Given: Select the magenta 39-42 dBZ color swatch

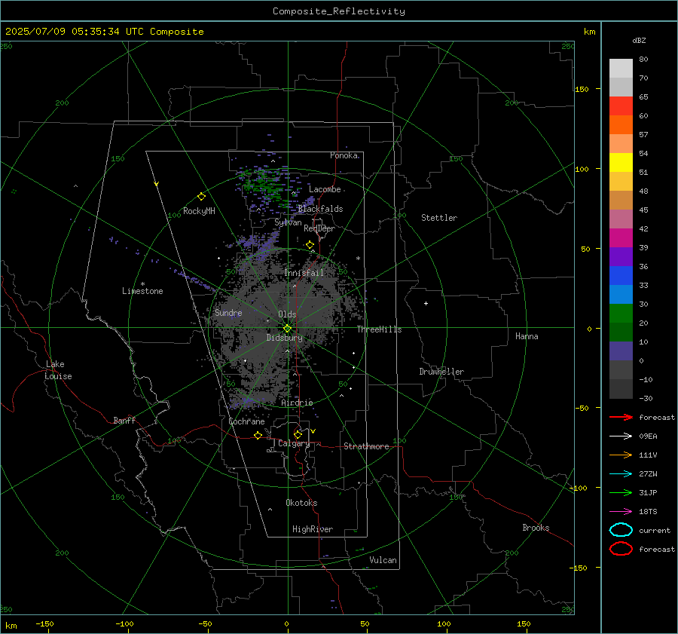Looking at the screenshot, I should click(621, 238).
